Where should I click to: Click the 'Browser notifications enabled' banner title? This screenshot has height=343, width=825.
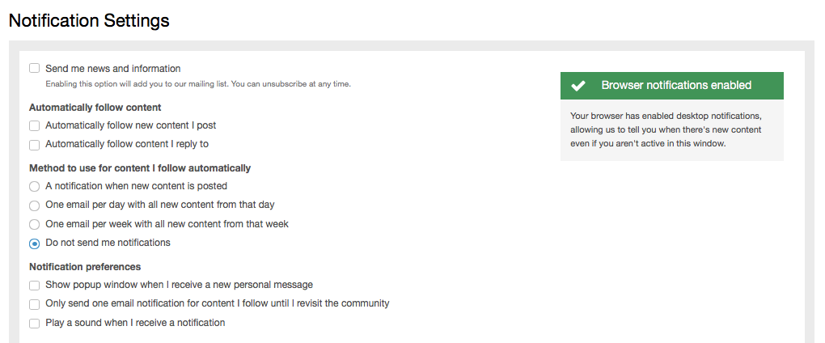[676, 86]
